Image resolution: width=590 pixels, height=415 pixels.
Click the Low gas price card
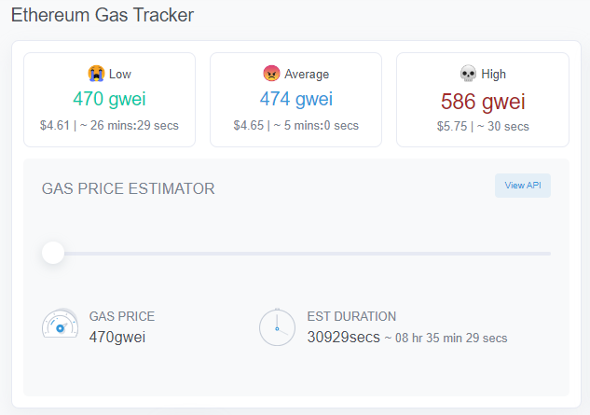click(109, 100)
